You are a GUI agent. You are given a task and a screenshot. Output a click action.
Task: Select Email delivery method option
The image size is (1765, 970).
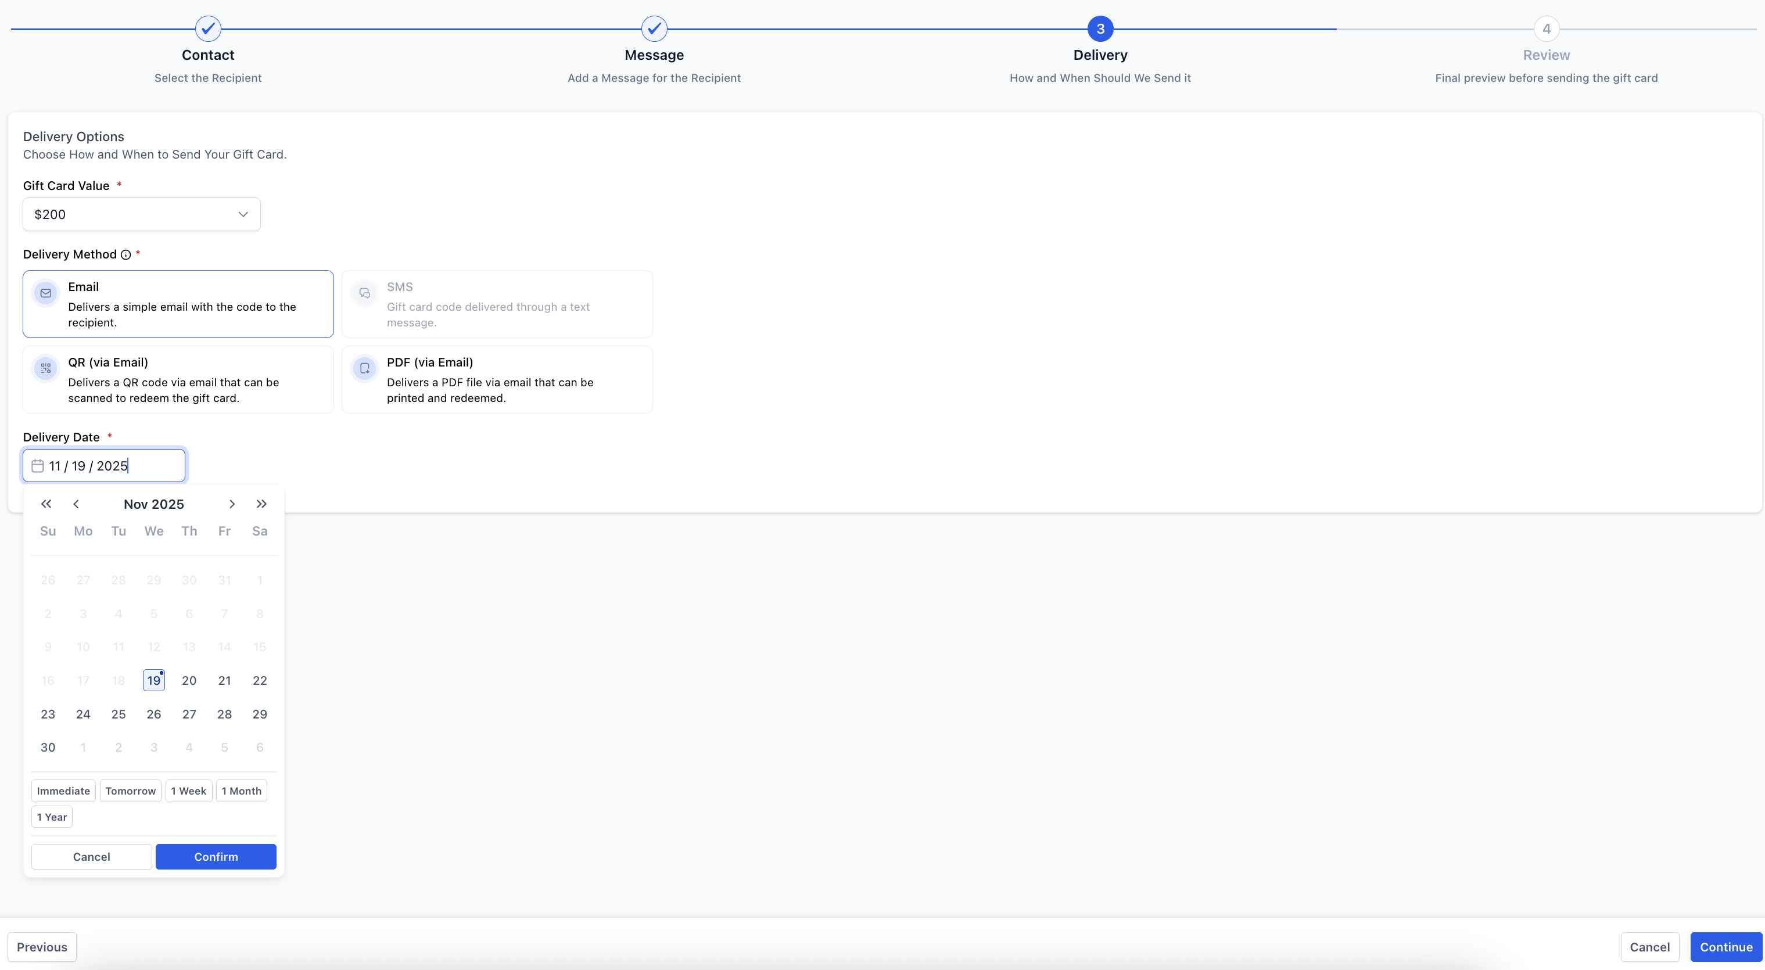(178, 304)
